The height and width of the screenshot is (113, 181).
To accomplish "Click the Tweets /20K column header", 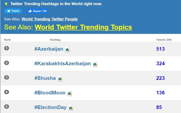I will tap(164, 40).
